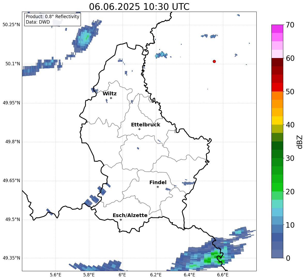306x280 pixels.
Task: Click the Wiltz city label
Action: point(110,94)
